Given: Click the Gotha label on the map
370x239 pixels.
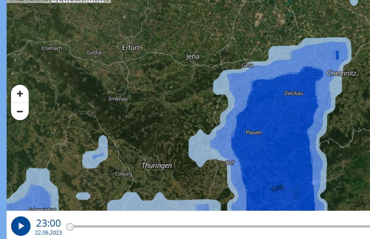Looking at the screenshot, I should [x=94, y=53].
